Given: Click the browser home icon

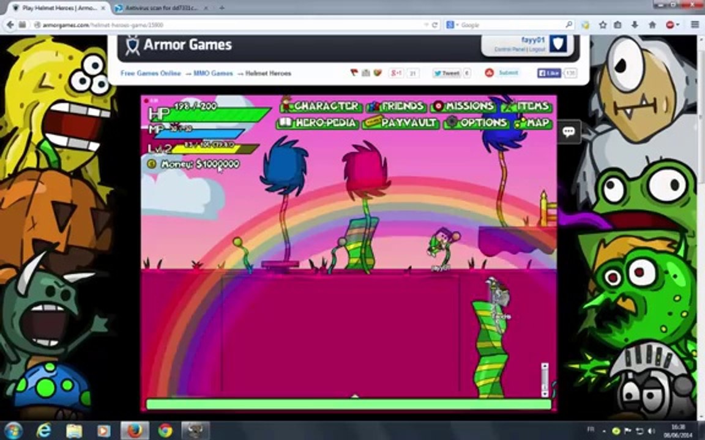Looking at the screenshot, I should (652, 25).
